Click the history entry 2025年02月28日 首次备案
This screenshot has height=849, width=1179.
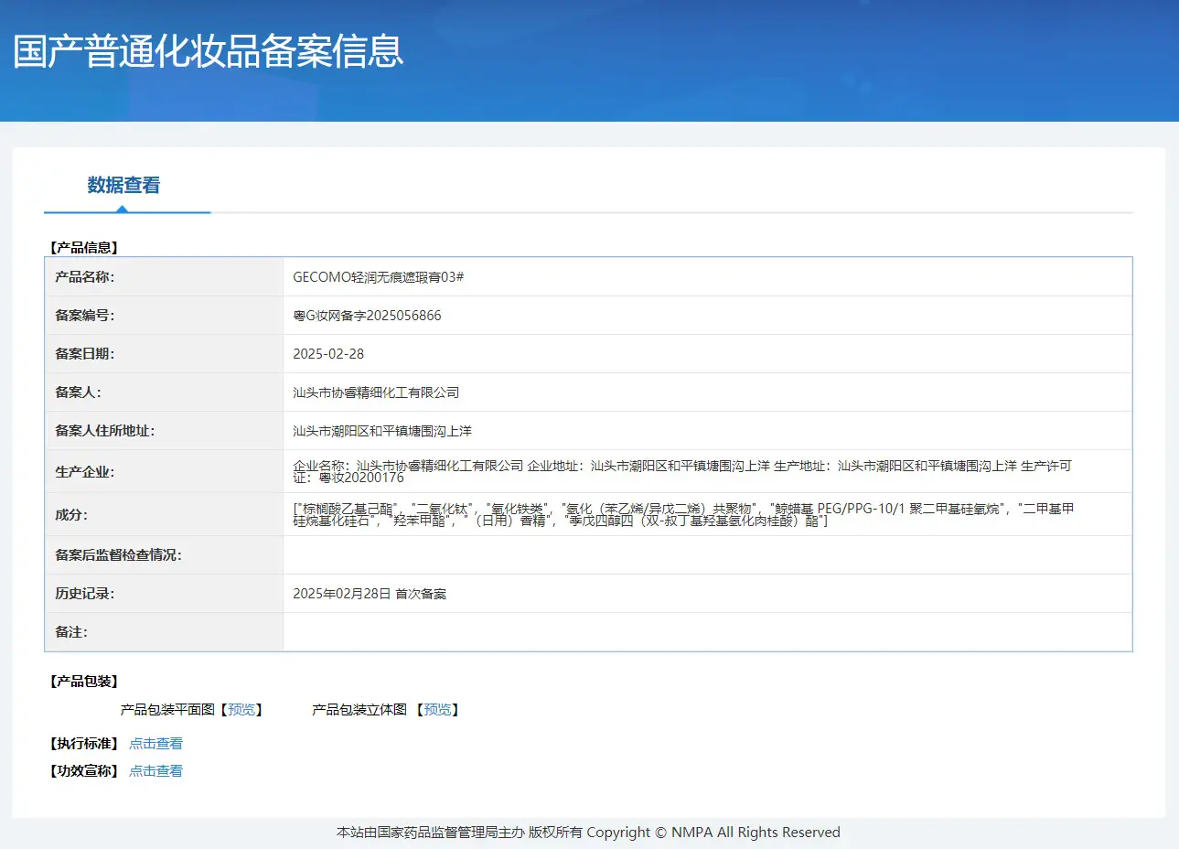click(x=370, y=594)
